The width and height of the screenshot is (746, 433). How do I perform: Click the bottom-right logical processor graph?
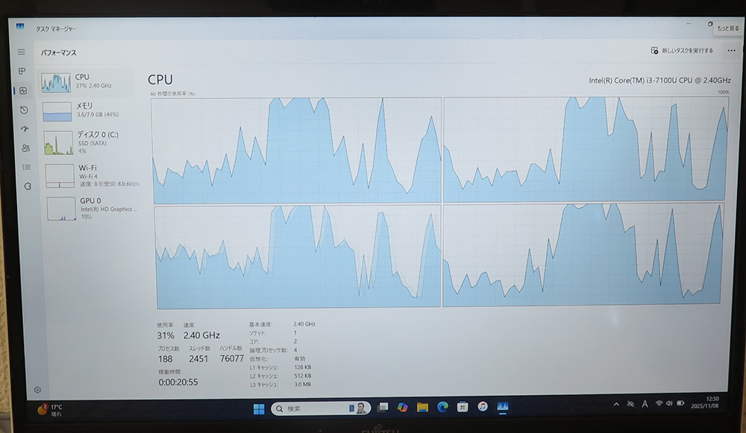point(583,255)
